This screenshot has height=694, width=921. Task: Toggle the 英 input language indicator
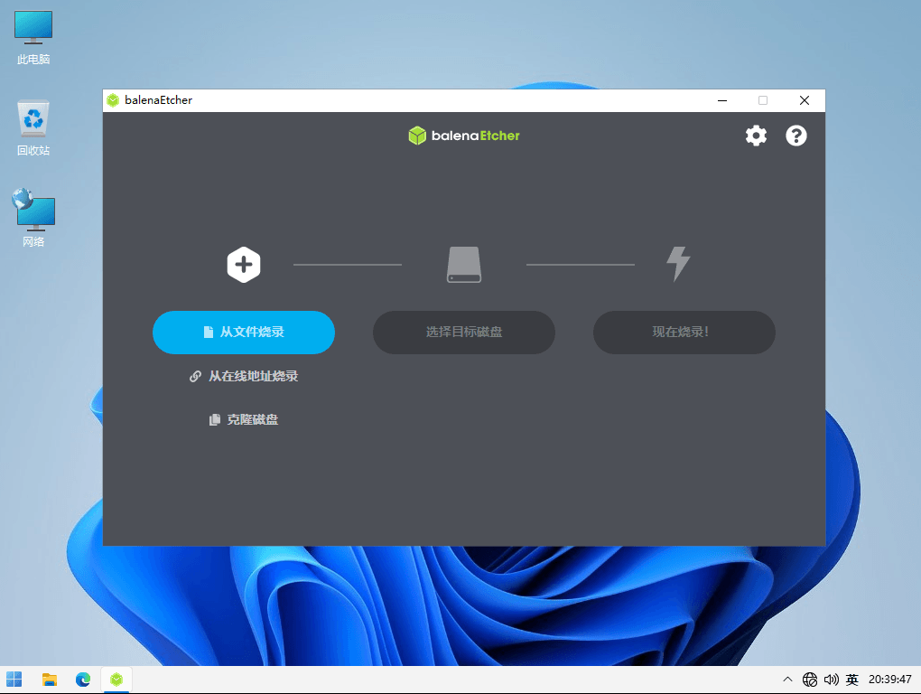pyautogui.click(x=851, y=680)
